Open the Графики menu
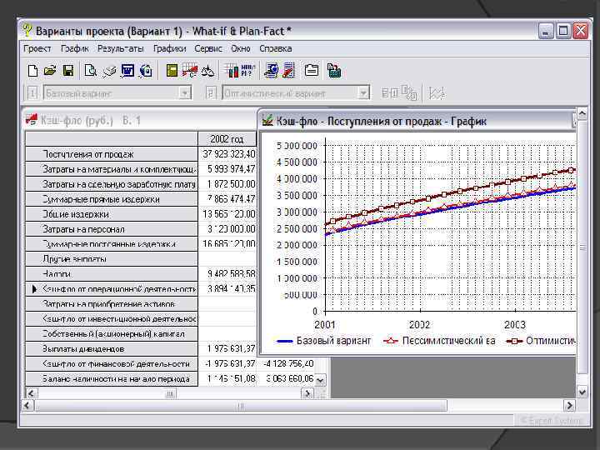This screenshot has height=450, width=600. (x=169, y=48)
